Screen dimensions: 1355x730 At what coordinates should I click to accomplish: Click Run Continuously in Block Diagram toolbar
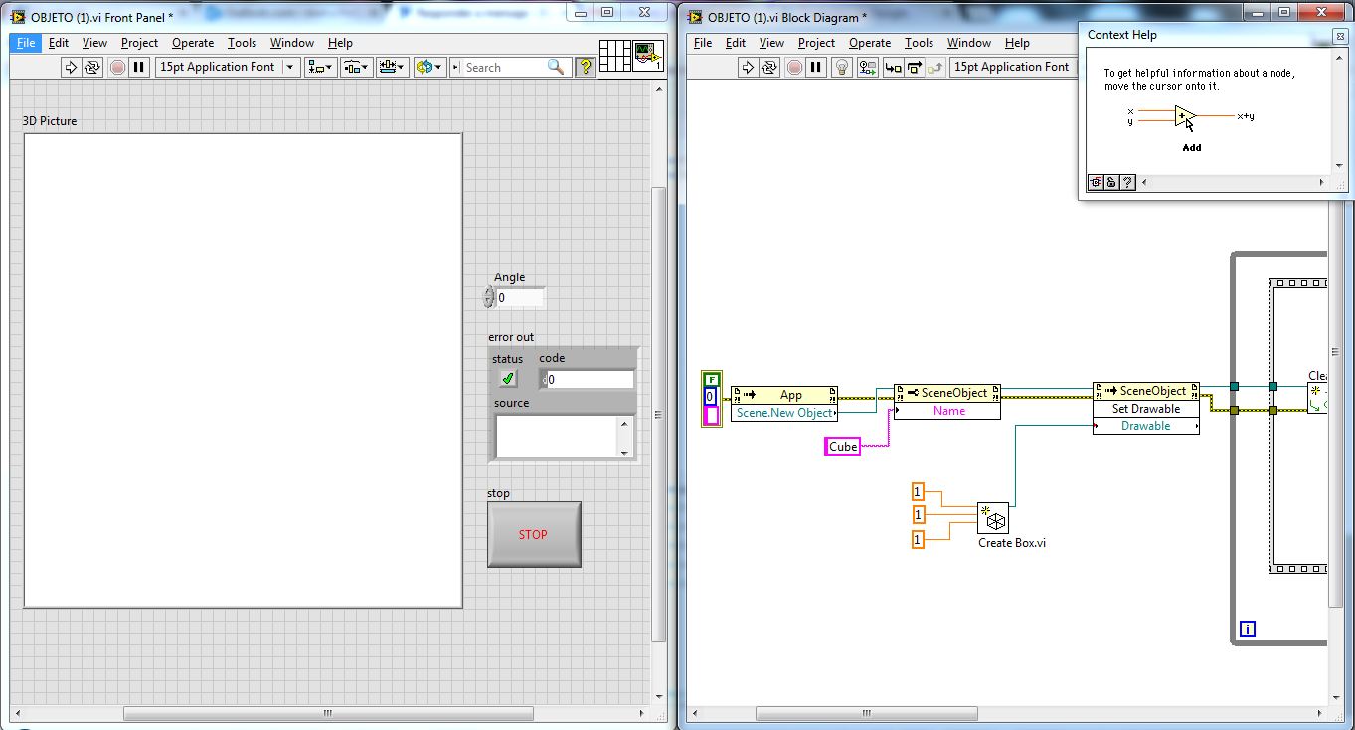click(x=769, y=67)
